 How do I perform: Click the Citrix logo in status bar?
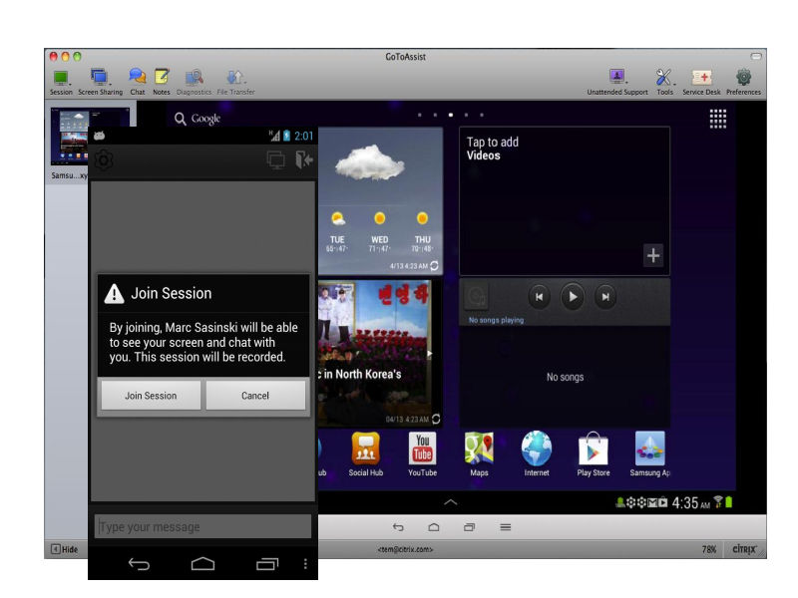744,549
